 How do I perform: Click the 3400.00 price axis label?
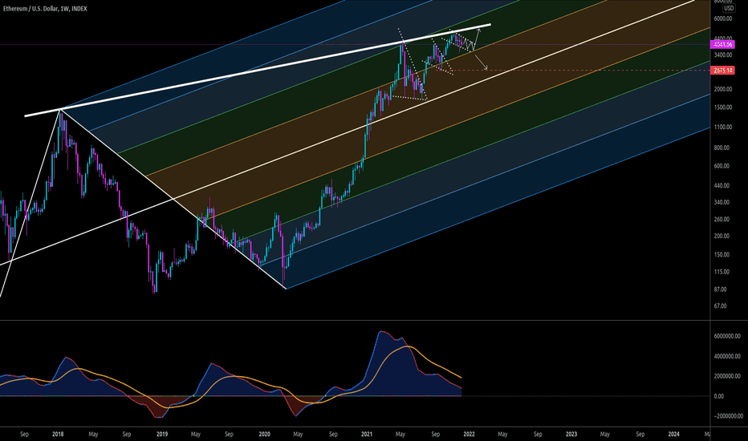pyautogui.click(x=723, y=55)
